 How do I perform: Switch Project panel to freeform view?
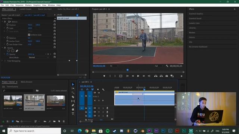18,121
